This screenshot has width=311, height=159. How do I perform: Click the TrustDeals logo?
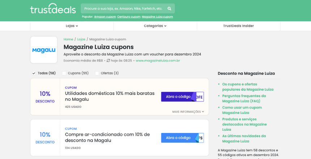tap(53, 9)
